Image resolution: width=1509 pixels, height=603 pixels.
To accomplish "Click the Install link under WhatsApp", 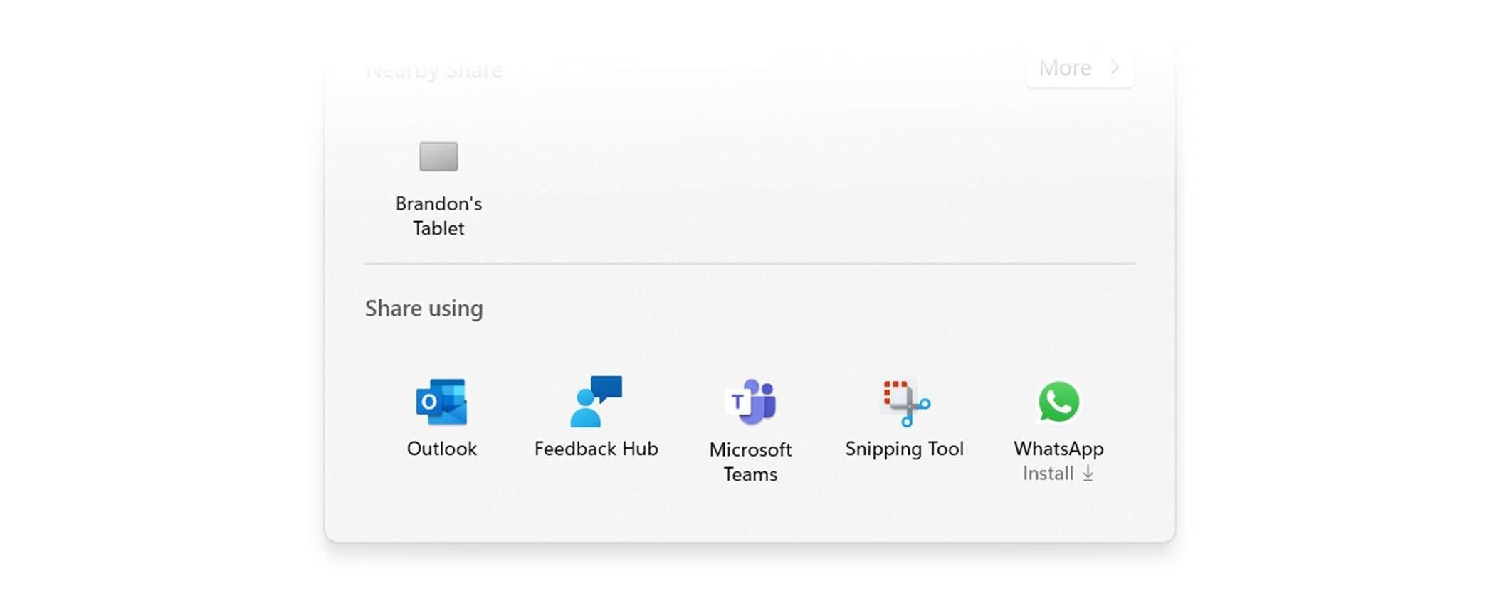I will point(1058,474).
